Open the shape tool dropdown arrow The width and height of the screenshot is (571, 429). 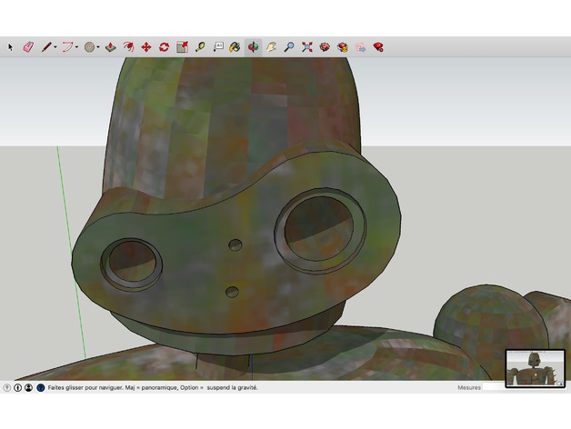(98, 47)
